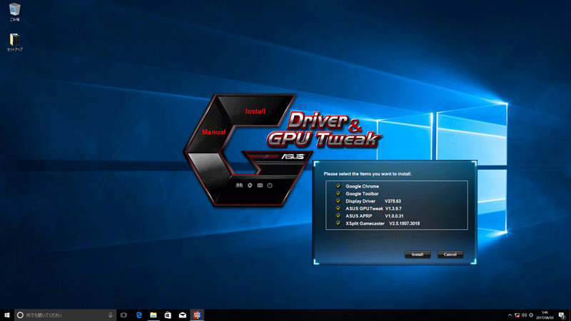Click the volume speaker tray icon
Screen dimensions: 571x321
click(524, 315)
